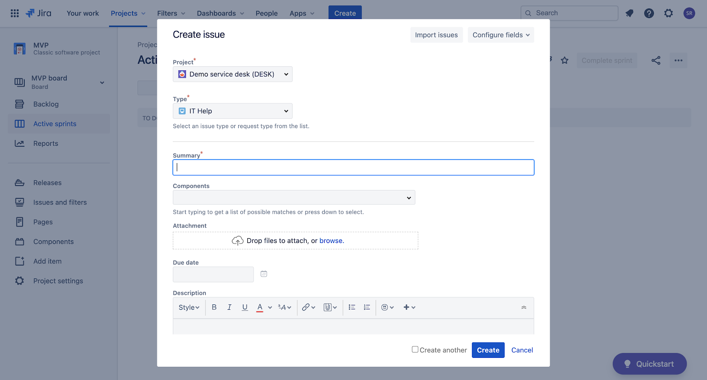
Task: Click the text color A icon
Action: pos(260,308)
